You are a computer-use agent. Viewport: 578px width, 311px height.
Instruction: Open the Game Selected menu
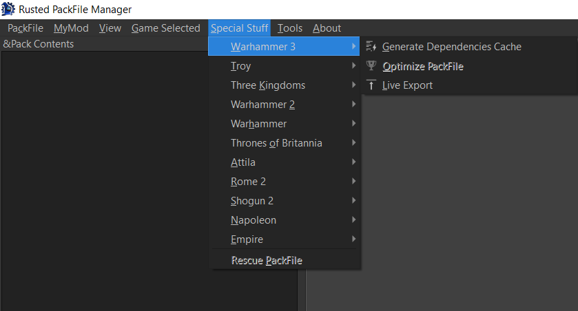165,28
